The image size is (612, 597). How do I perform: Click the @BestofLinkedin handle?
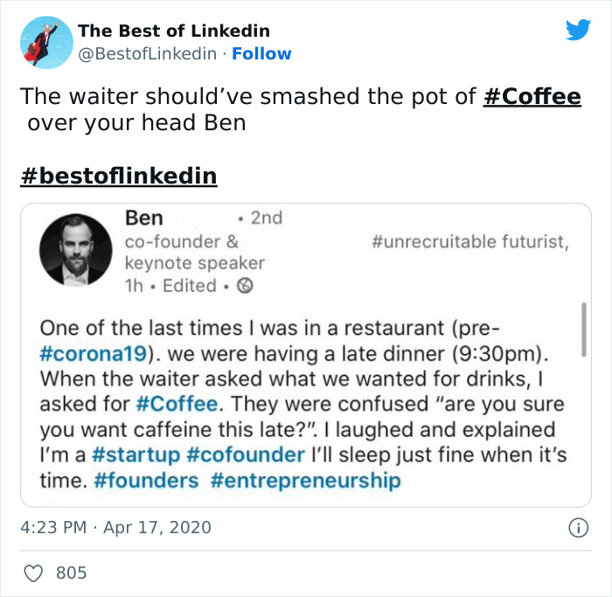pos(148,54)
